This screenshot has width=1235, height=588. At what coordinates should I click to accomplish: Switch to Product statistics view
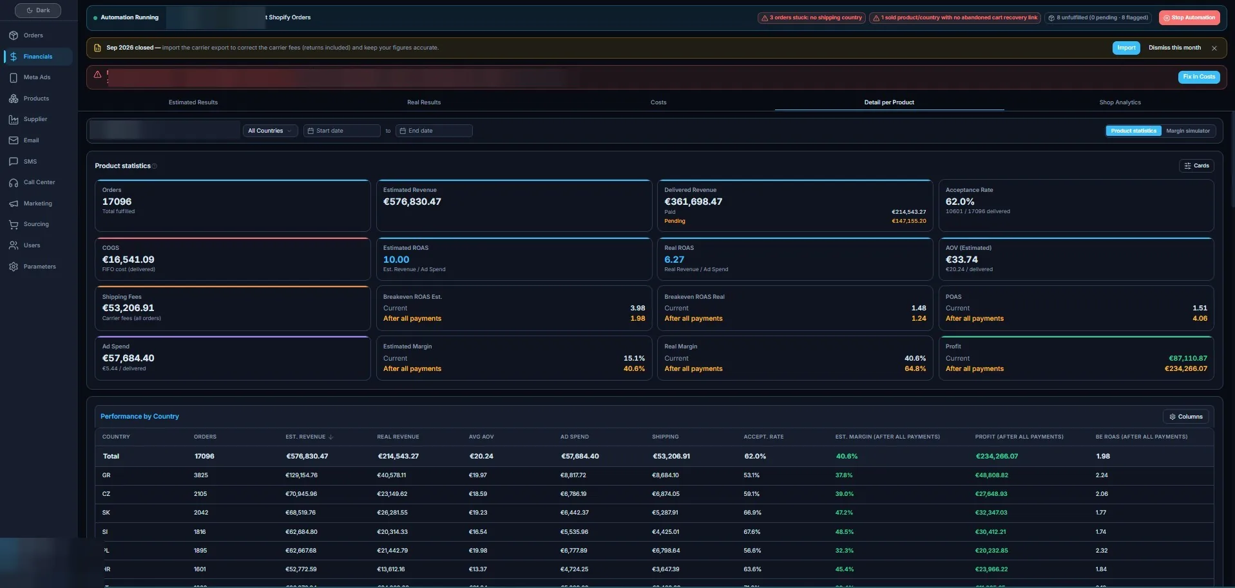coord(1133,131)
